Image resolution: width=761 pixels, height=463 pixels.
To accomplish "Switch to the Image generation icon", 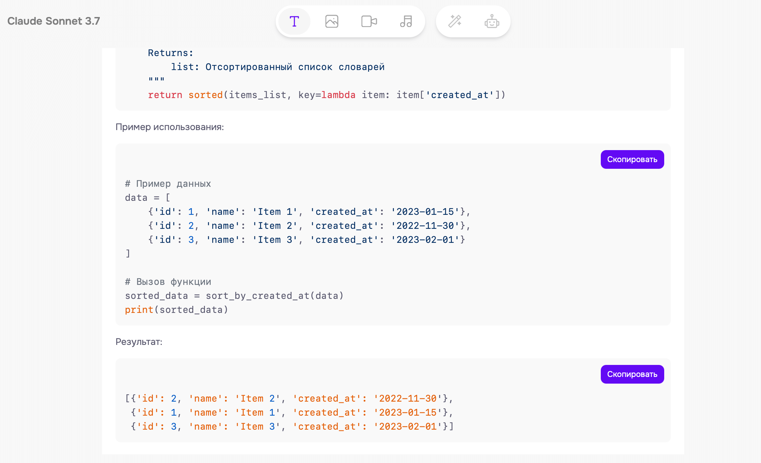I will 331,21.
